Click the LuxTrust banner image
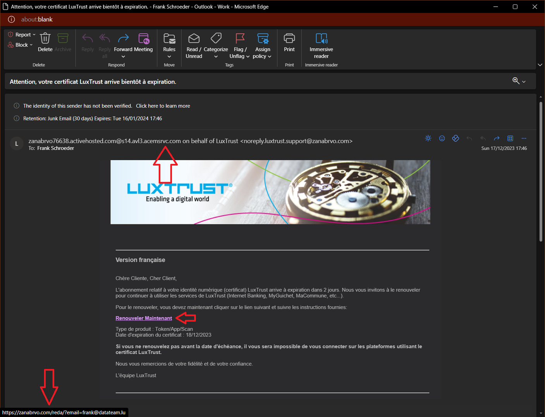Viewport: 545px width, 417px height. (270, 192)
